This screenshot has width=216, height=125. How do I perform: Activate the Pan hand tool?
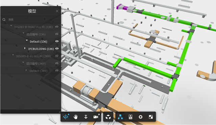[x=76, y=117]
